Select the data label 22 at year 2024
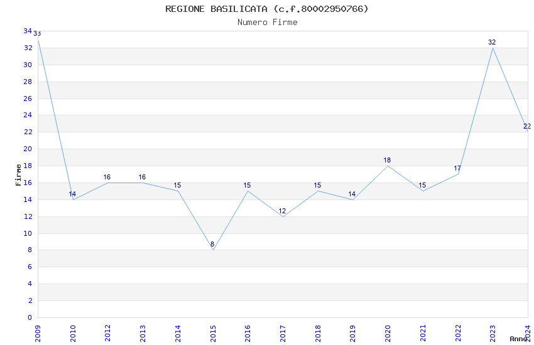The width and height of the screenshot is (534, 345). 527,126
